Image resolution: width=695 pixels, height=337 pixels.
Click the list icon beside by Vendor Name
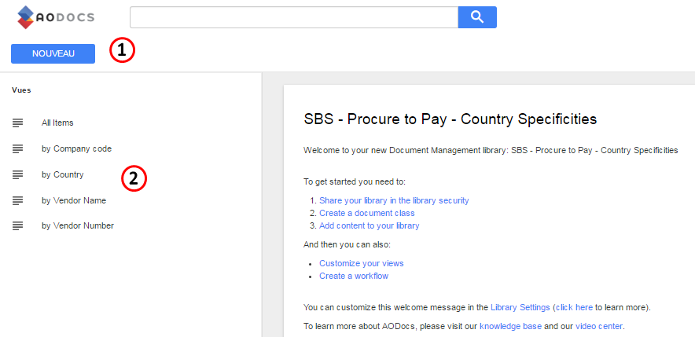(18, 200)
